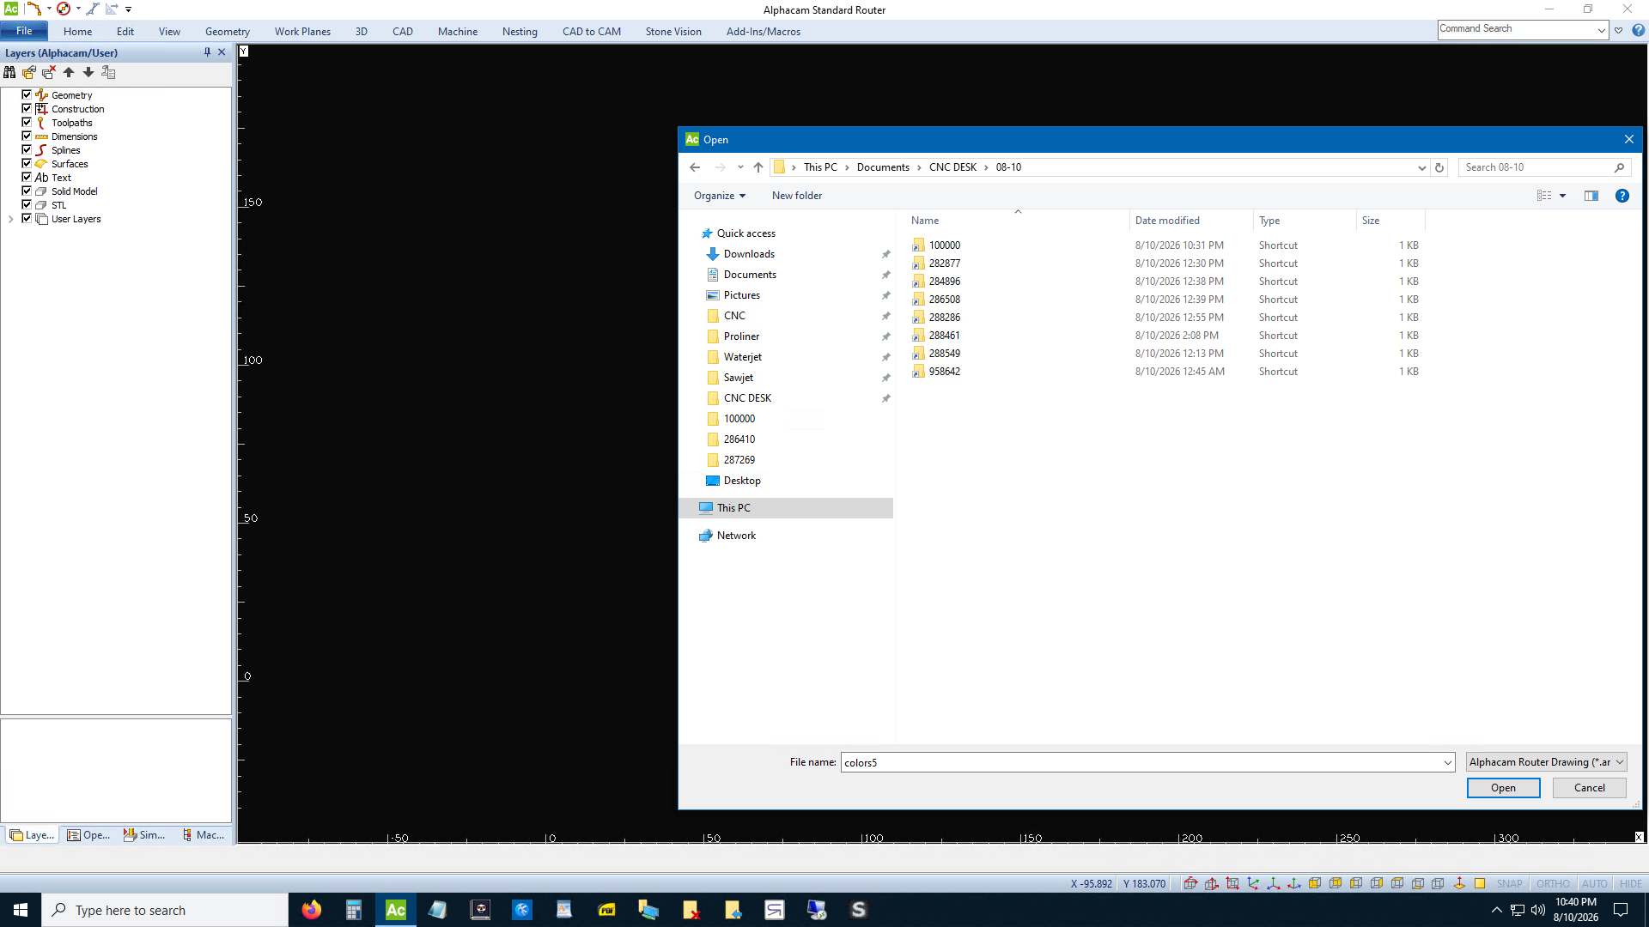Click the delete layer icon with red X
The width and height of the screenshot is (1649, 927).
(49, 73)
